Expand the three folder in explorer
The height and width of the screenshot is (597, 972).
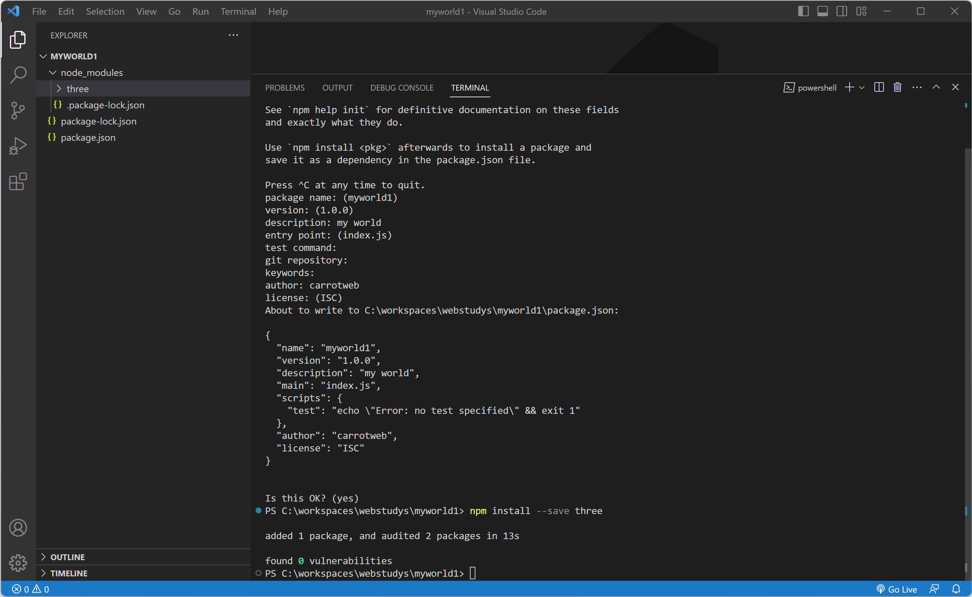[77, 89]
